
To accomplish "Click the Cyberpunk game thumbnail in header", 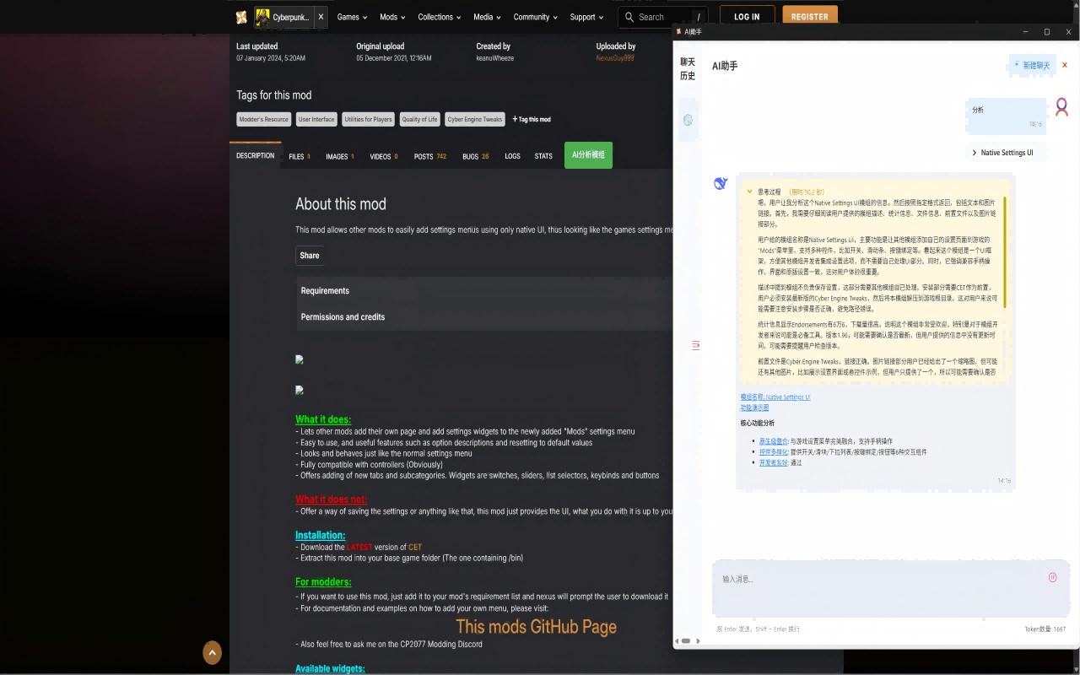I will 263,17.
